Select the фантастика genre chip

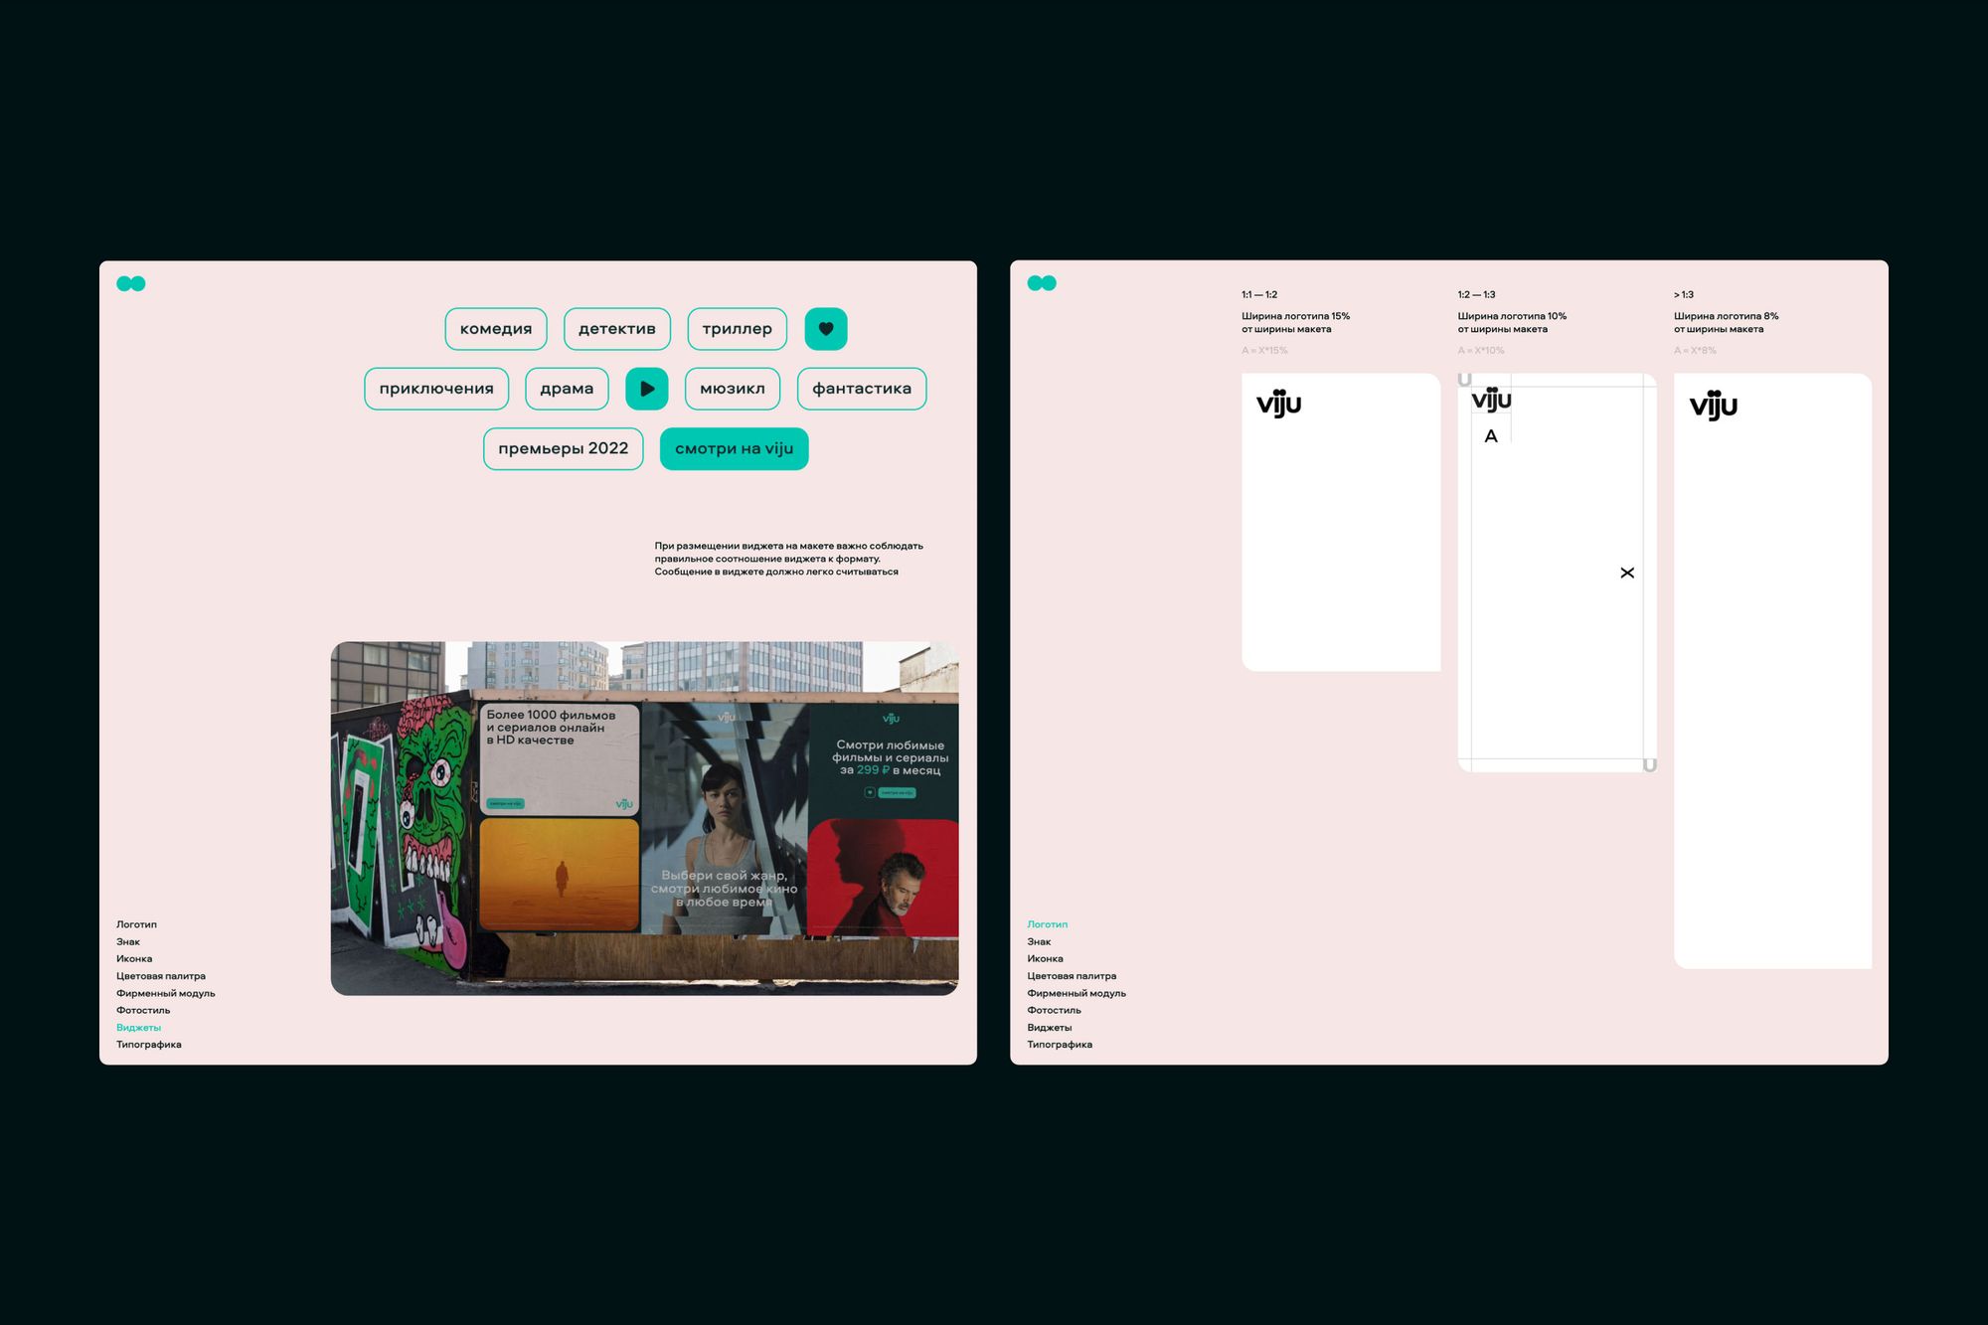pos(861,389)
